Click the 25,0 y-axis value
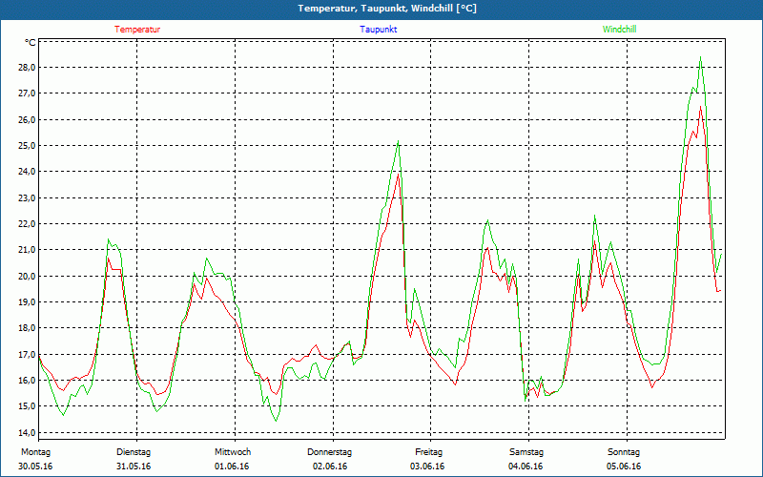 coord(28,146)
